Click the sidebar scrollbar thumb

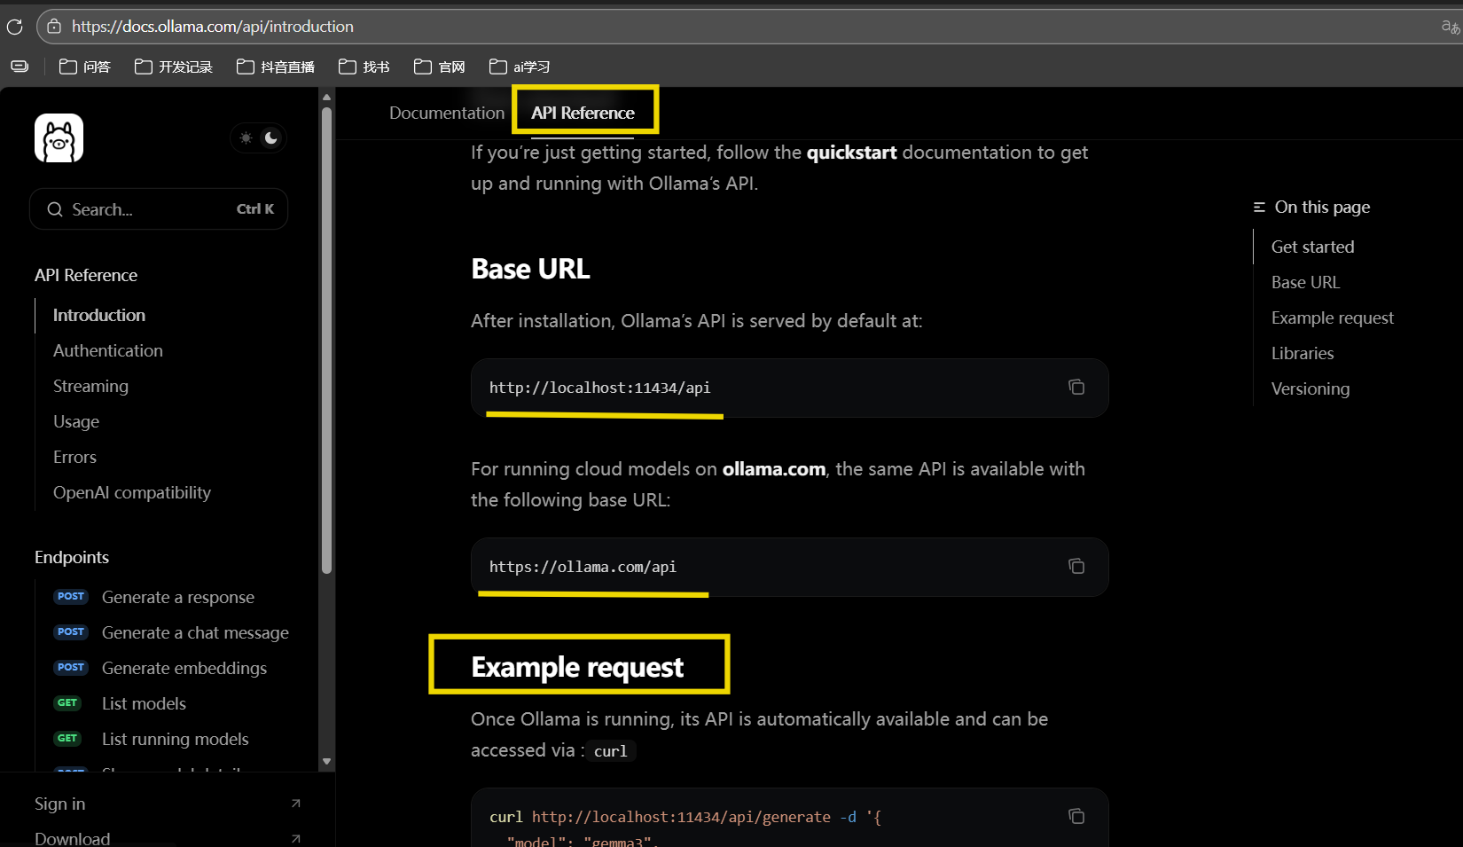326,341
